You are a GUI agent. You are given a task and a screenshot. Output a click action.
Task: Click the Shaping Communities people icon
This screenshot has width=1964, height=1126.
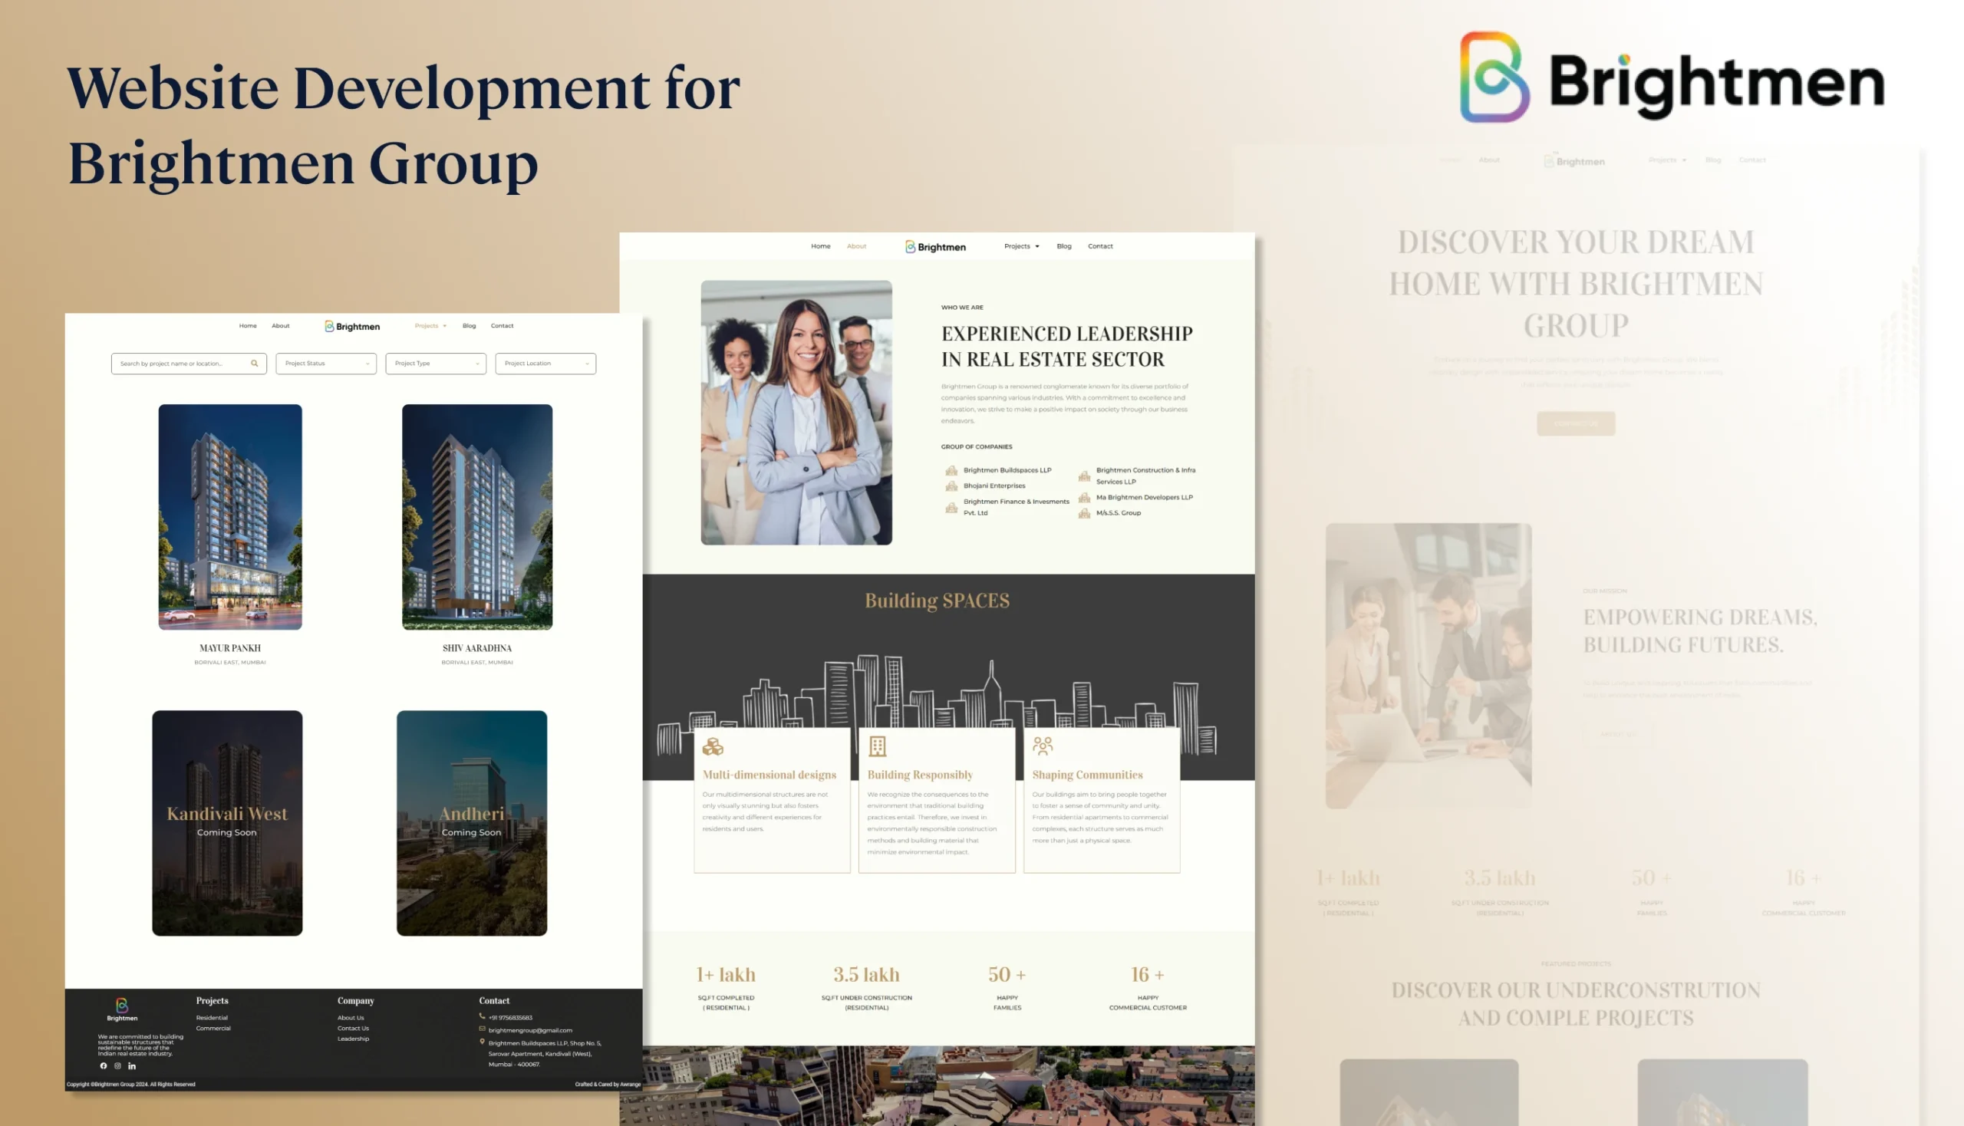point(1043,746)
